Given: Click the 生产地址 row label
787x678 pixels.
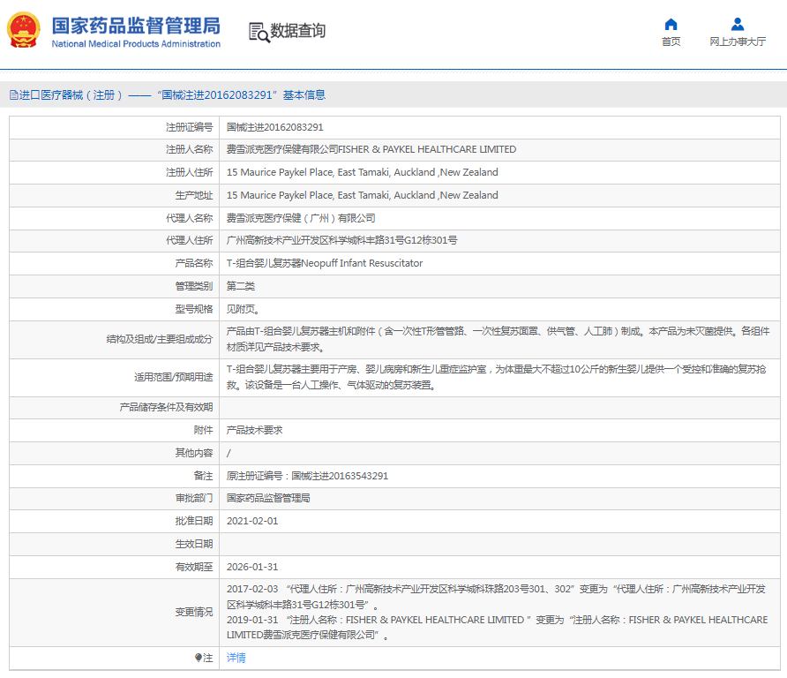Looking at the screenshot, I should (194, 195).
